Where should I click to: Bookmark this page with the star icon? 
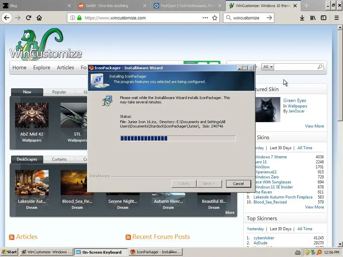[x=215, y=18]
